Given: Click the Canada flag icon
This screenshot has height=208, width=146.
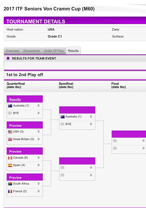Looking at the screenshot, I should [x=10, y=158].
